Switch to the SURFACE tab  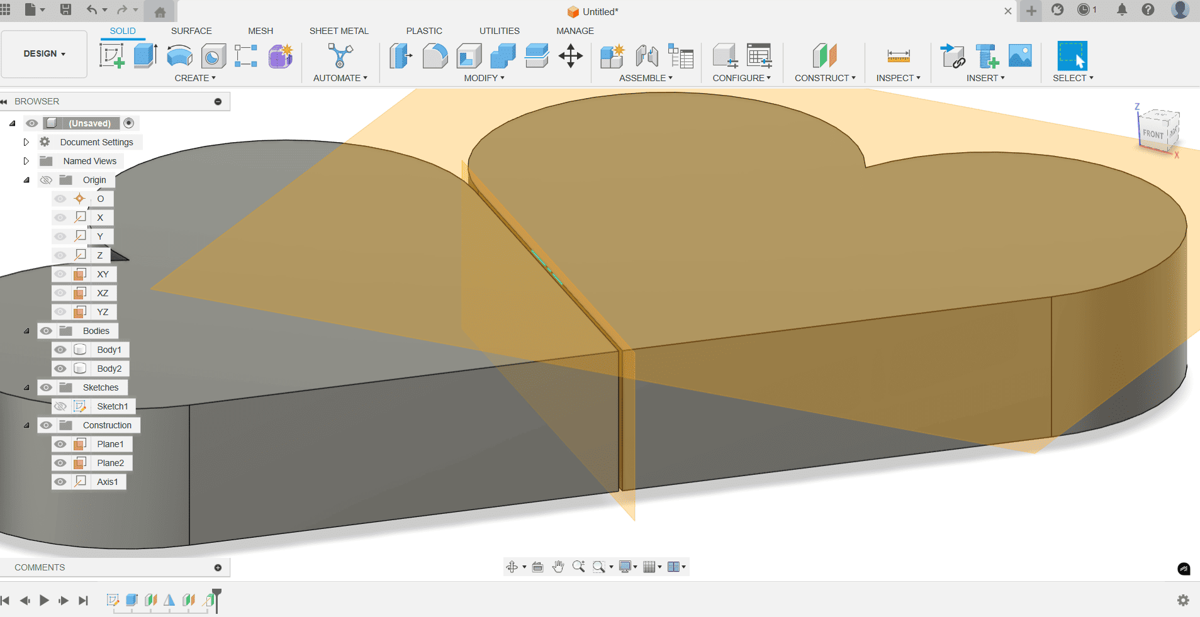[191, 31]
